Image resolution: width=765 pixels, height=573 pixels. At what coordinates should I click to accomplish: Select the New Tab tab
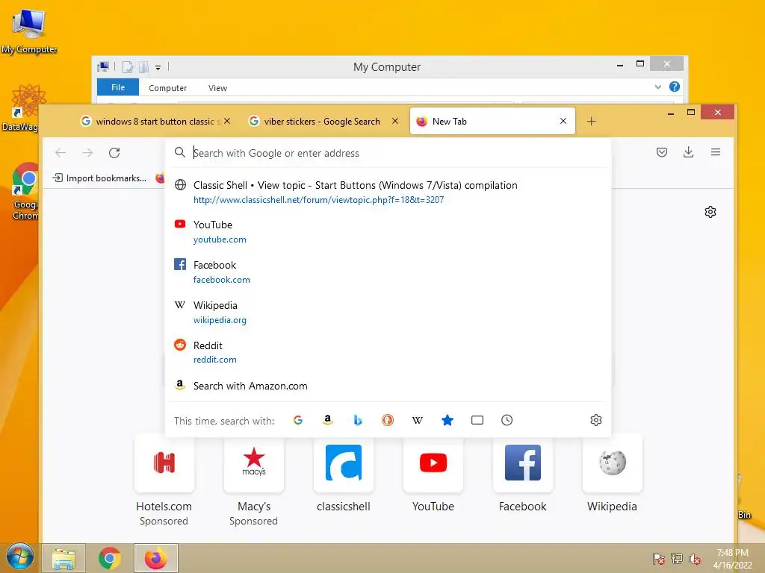(493, 122)
